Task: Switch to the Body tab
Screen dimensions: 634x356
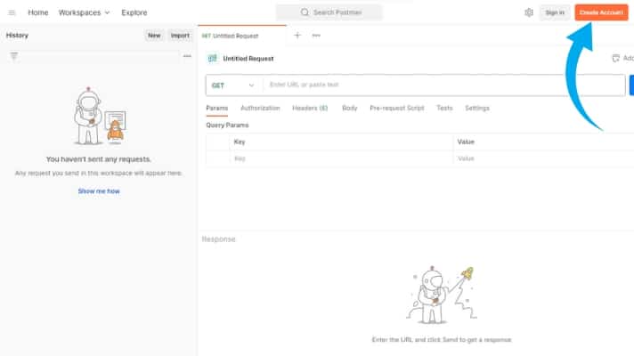Action: [x=349, y=109]
